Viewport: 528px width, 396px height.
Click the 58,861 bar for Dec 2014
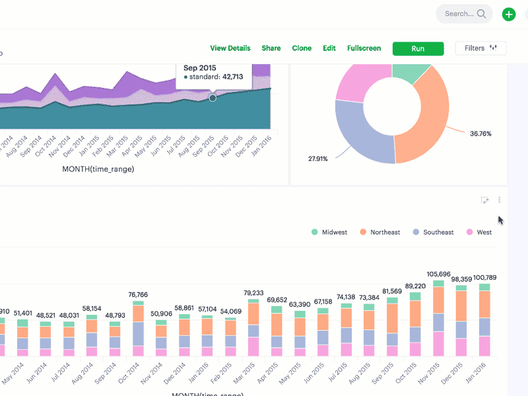pos(184,335)
